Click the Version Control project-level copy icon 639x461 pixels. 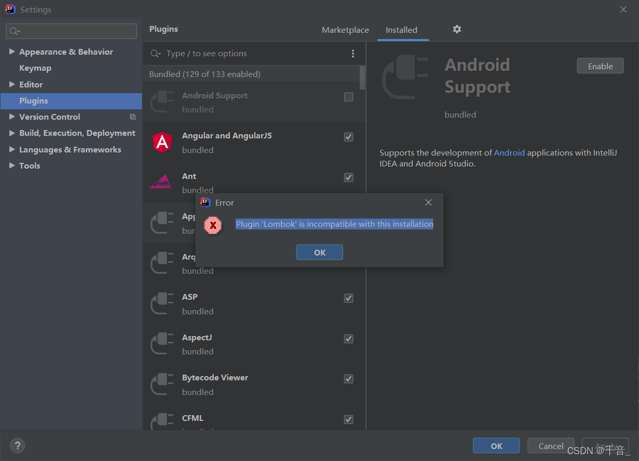click(133, 117)
